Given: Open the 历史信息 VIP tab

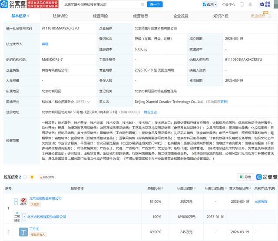Looking at the screenshot, I should [x=258, y=16].
